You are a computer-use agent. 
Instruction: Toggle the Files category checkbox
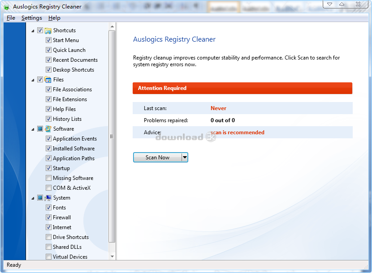(x=40, y=80)
